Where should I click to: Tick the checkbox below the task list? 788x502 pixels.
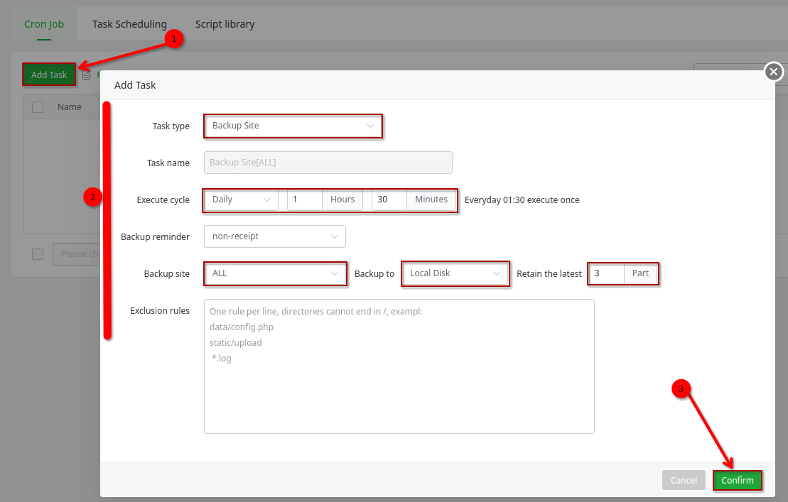38,254
